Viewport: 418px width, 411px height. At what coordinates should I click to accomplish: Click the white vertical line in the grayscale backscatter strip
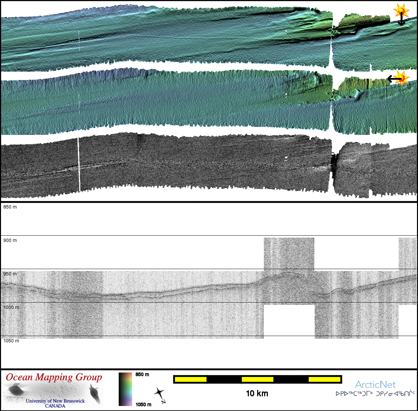[x=79, y=164]
